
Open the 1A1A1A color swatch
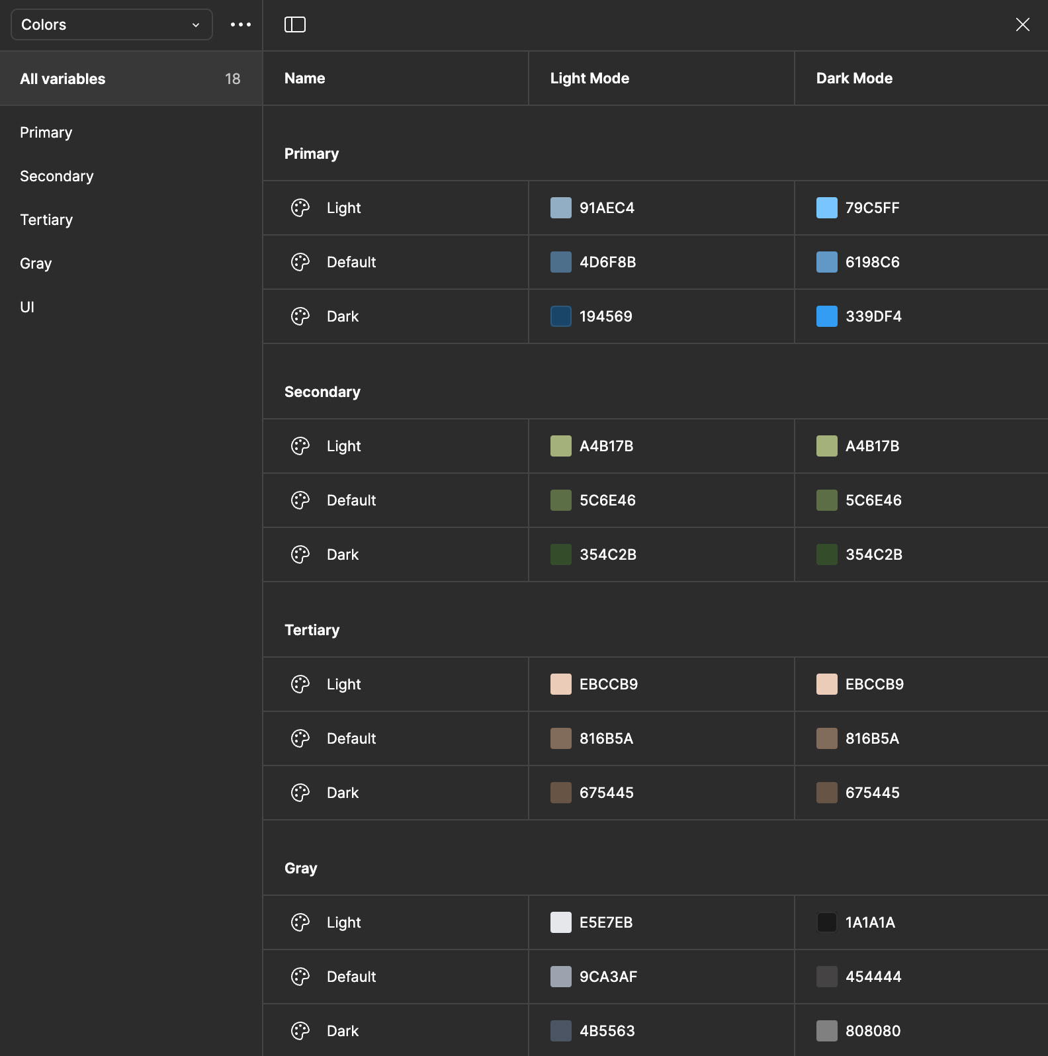(x=827, y=922)
